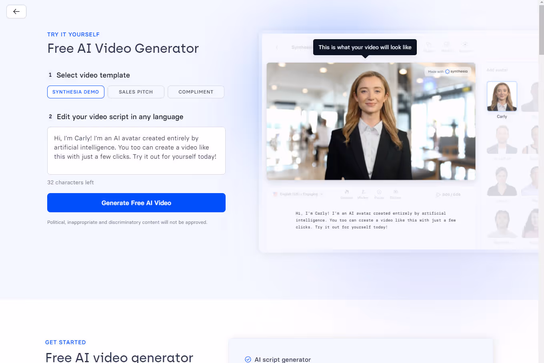Click the Jonathan avatar below Carly
The height and width of the screenshot is (363, 544).
tap(502, 140)
